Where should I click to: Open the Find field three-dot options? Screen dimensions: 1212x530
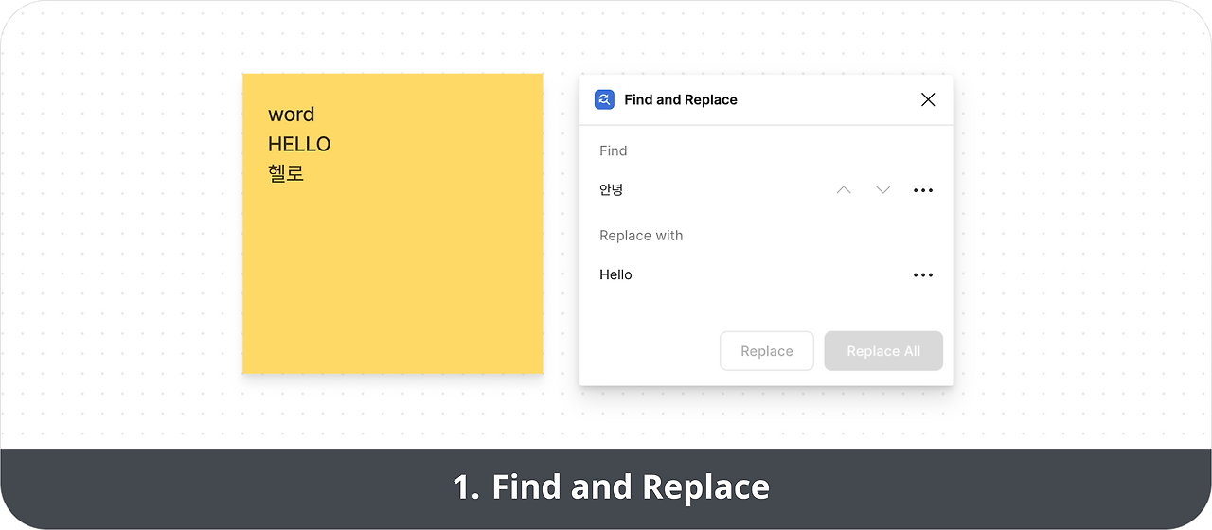coord(923,190)
